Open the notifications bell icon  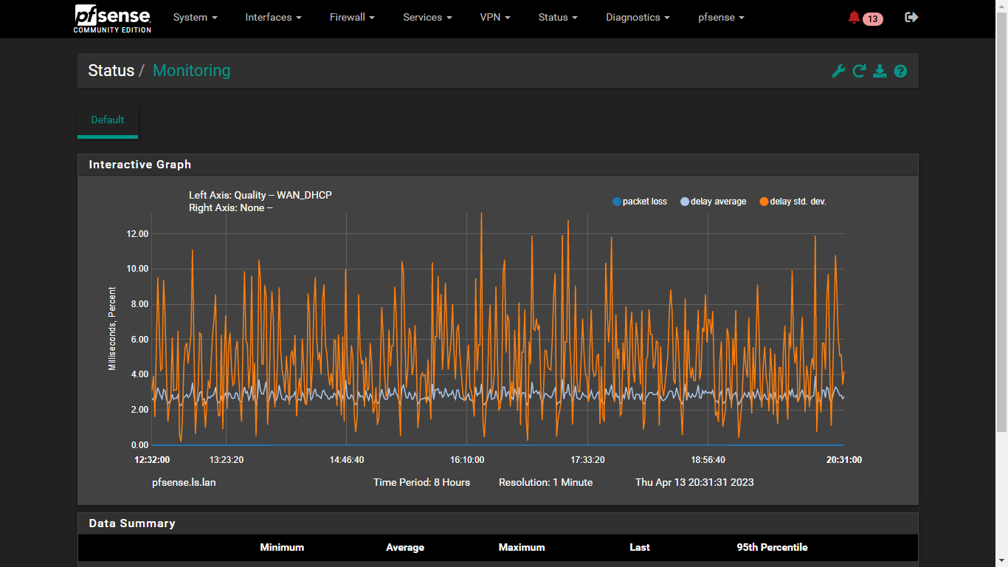854,17
